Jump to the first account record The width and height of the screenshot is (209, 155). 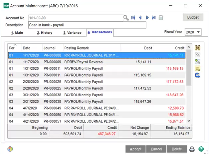pyautogui.click(x=133, y=18)
